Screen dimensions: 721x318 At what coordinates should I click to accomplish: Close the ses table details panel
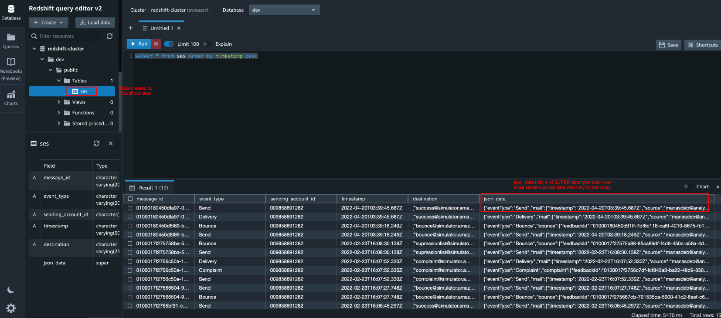[x=111, y=143]
